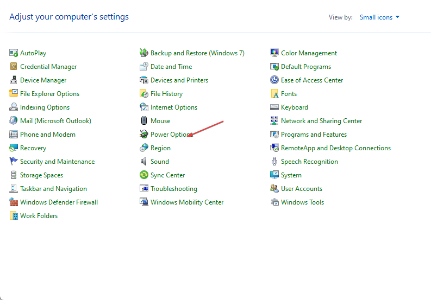Click the Security and Maintenance flag icon

[x=14, y=161]
